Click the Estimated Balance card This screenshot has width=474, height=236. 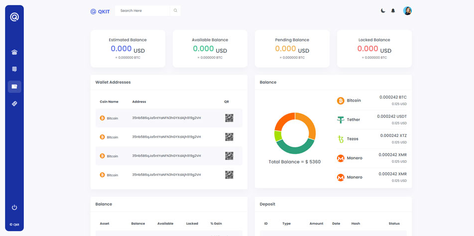coord(128,48)
